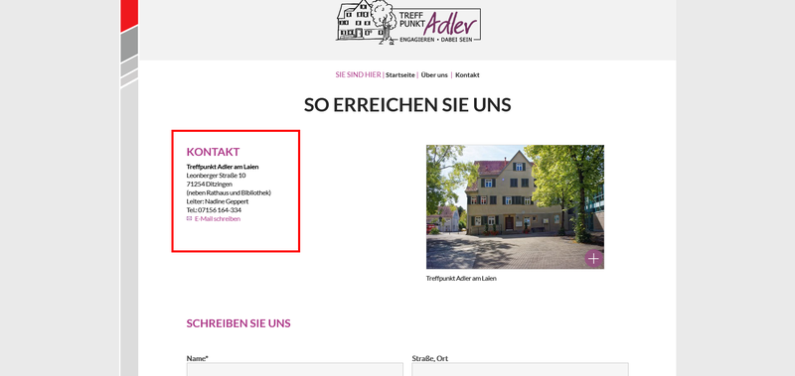The height and width of the screenshot is (376, 795).
Task: Click the text Leiter: Nadine Geppert
Action: coord(217,201)
